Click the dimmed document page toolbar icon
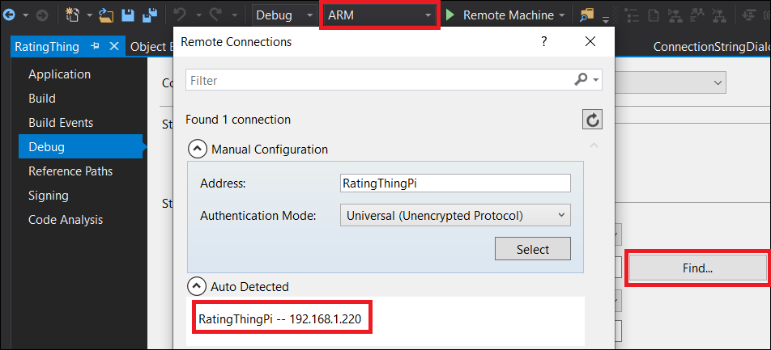771x350 pixels. [x=654, y=15]
